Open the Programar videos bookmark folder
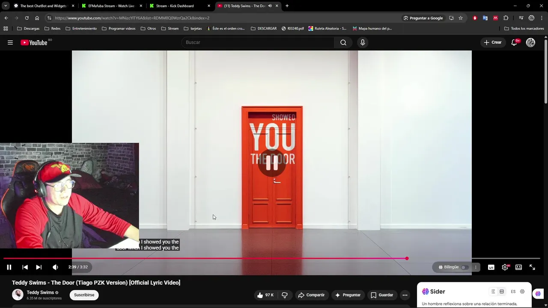 [x=119, y=29]
